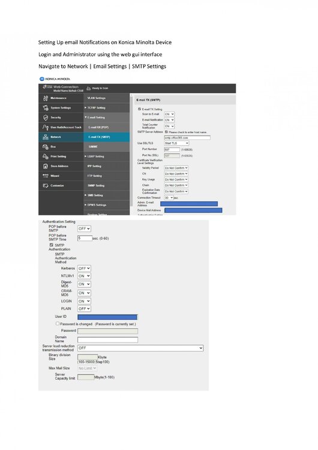The height and width of the screenshot is (450, 318).
Task: Toggle the E-mail TX Setting checkbox
Action: (x=139, y=109)
